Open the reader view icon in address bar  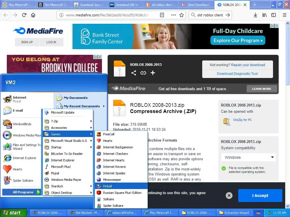click(x=162, y=15)
